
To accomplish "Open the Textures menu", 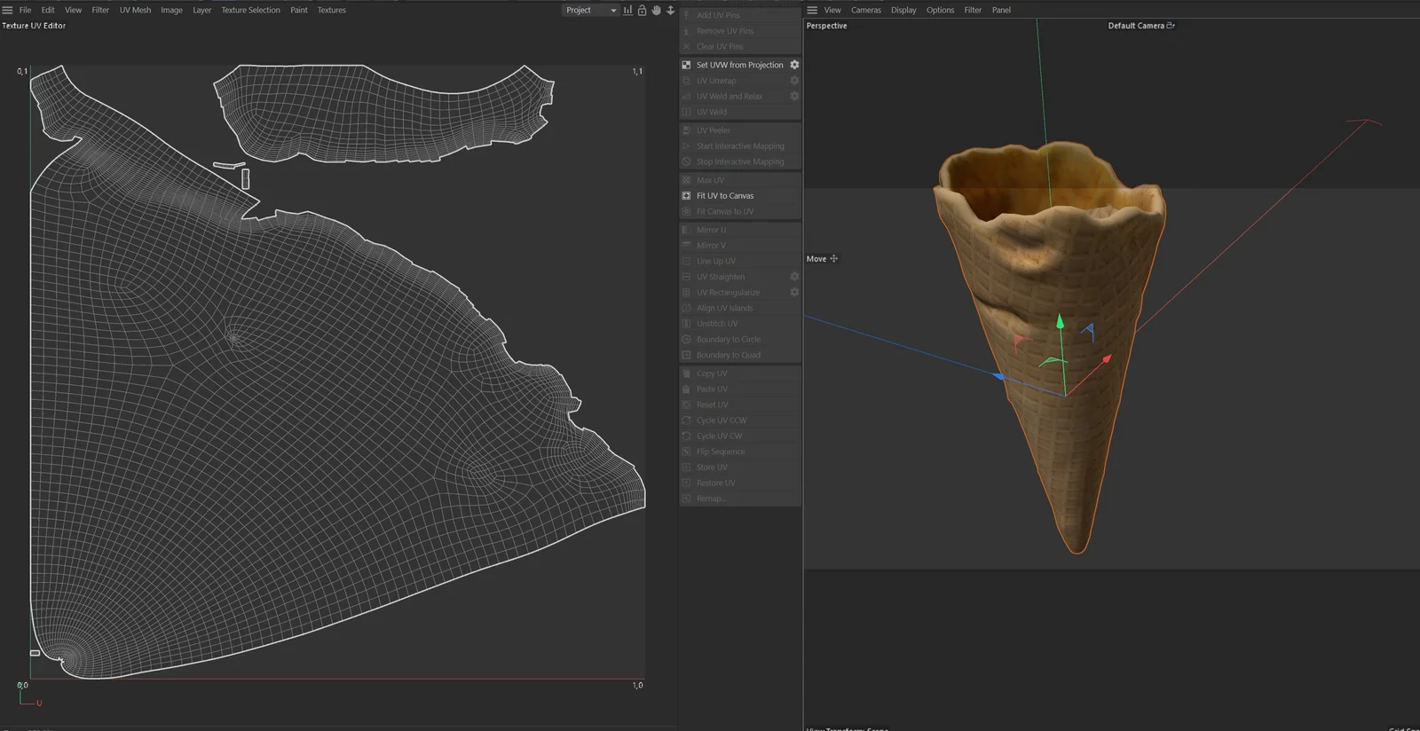I will coord(332,10).
